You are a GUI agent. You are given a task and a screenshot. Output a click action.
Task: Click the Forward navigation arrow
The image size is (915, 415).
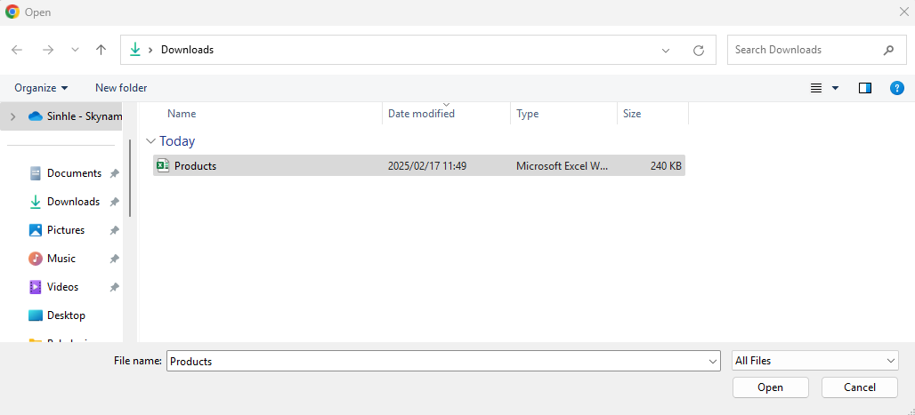48,50
